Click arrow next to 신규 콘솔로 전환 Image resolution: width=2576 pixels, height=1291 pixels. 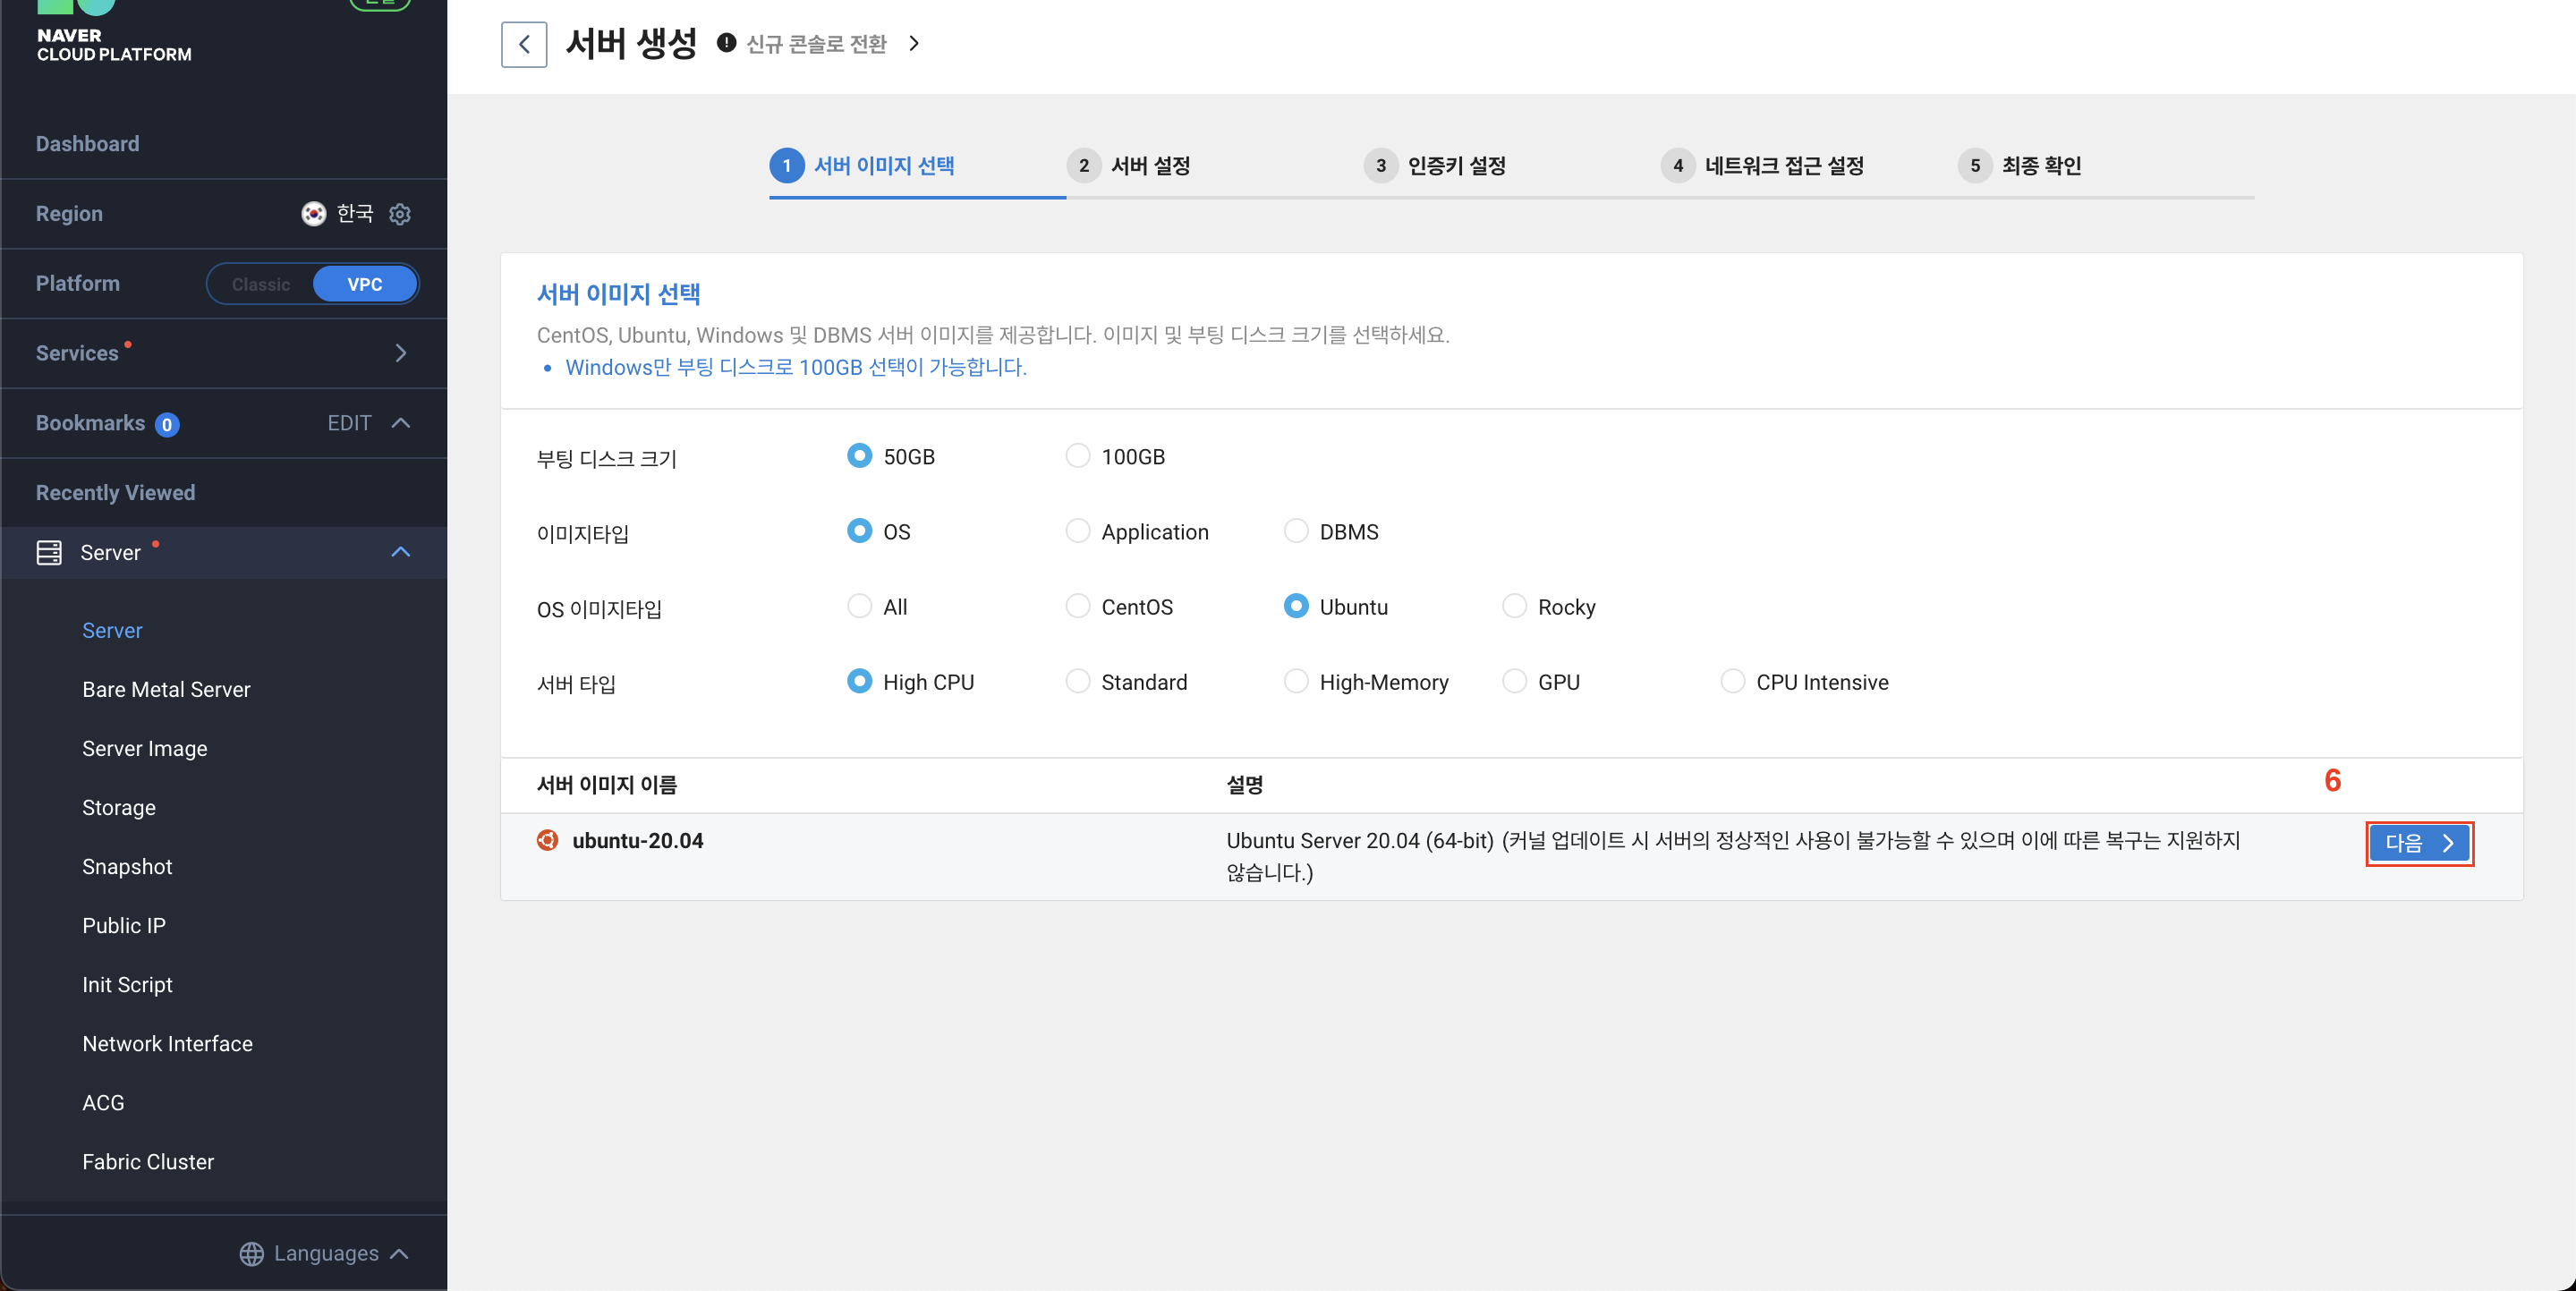913,43
